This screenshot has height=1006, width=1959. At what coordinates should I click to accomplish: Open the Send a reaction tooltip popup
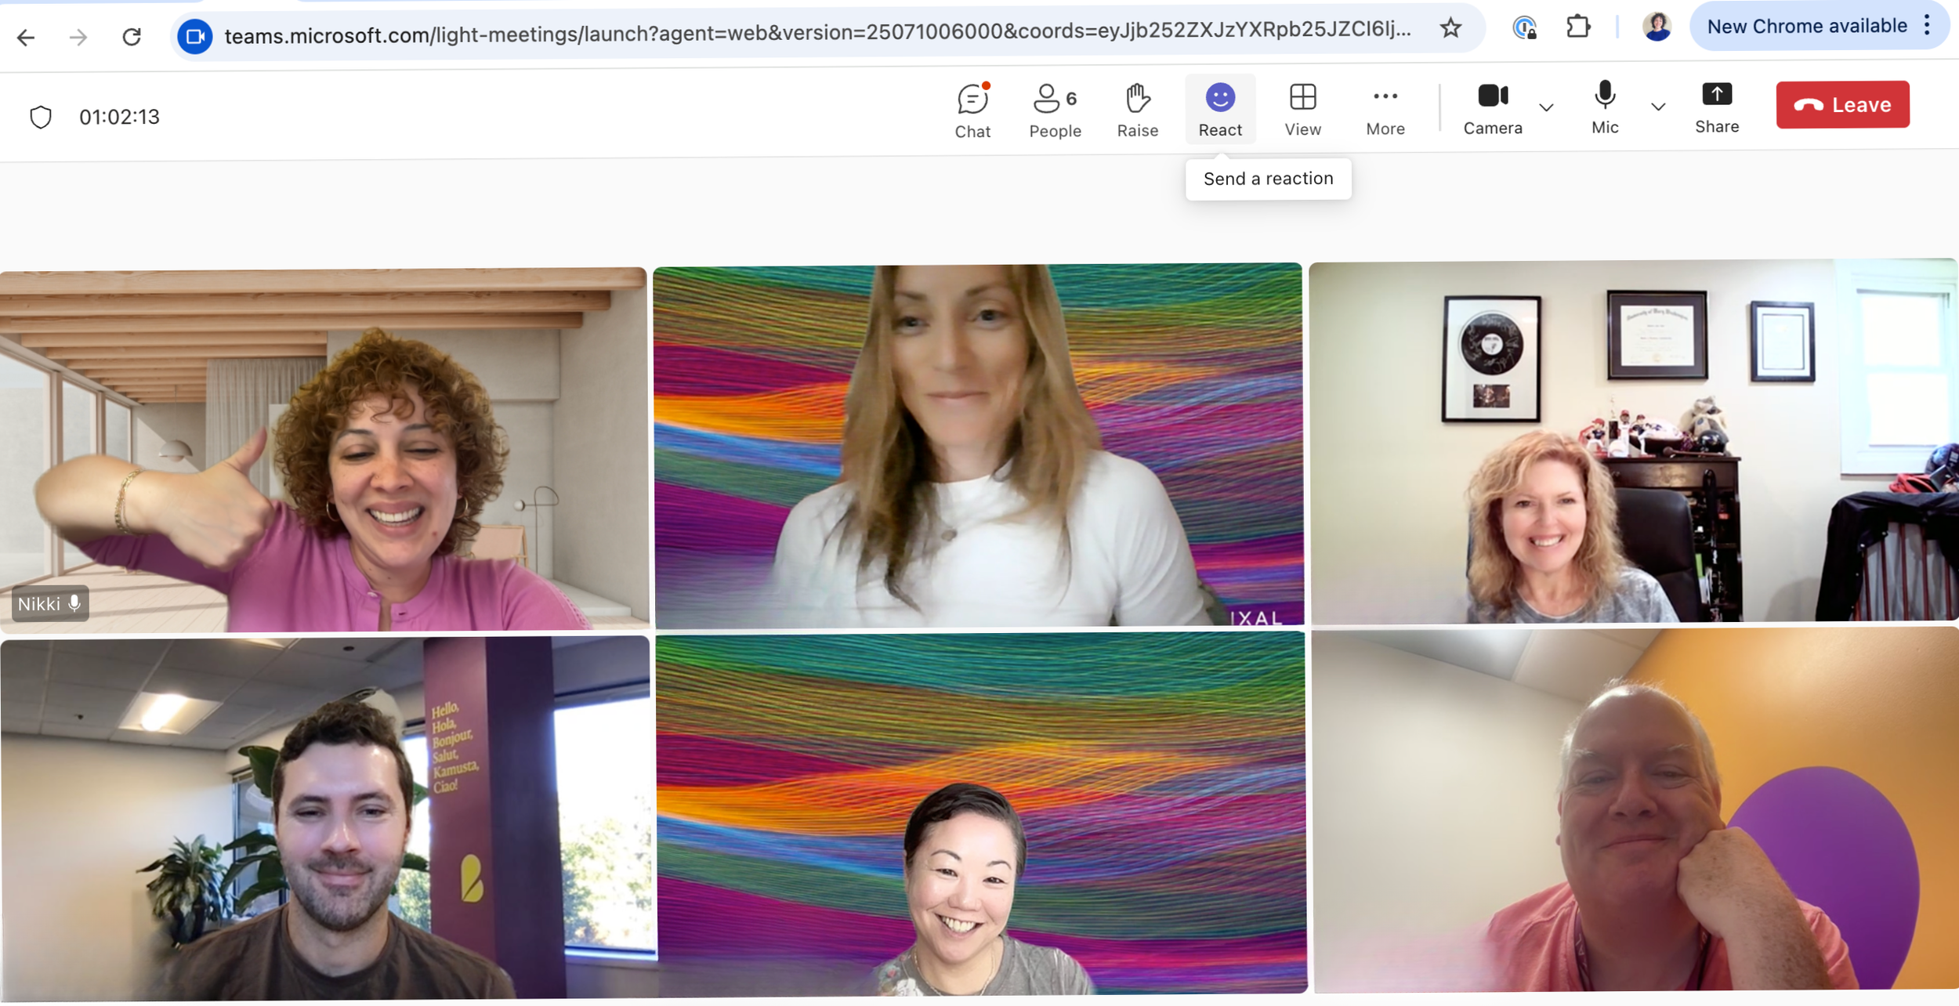point(1268,178)
